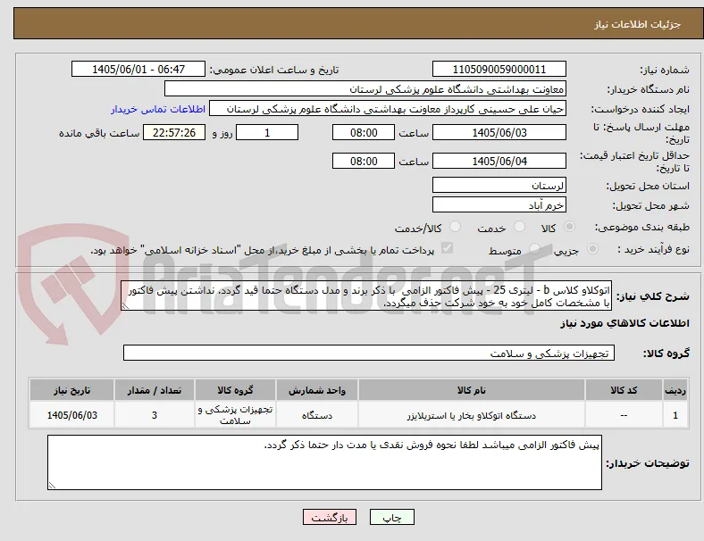Click resize handle of buyer notes textarea
704x541 pixels.
click(x=52, y=485)
